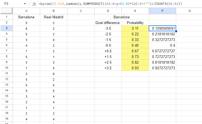Select cell A17 with value 1
Viewport: 202px width, 124px height.
pos(26,108)
